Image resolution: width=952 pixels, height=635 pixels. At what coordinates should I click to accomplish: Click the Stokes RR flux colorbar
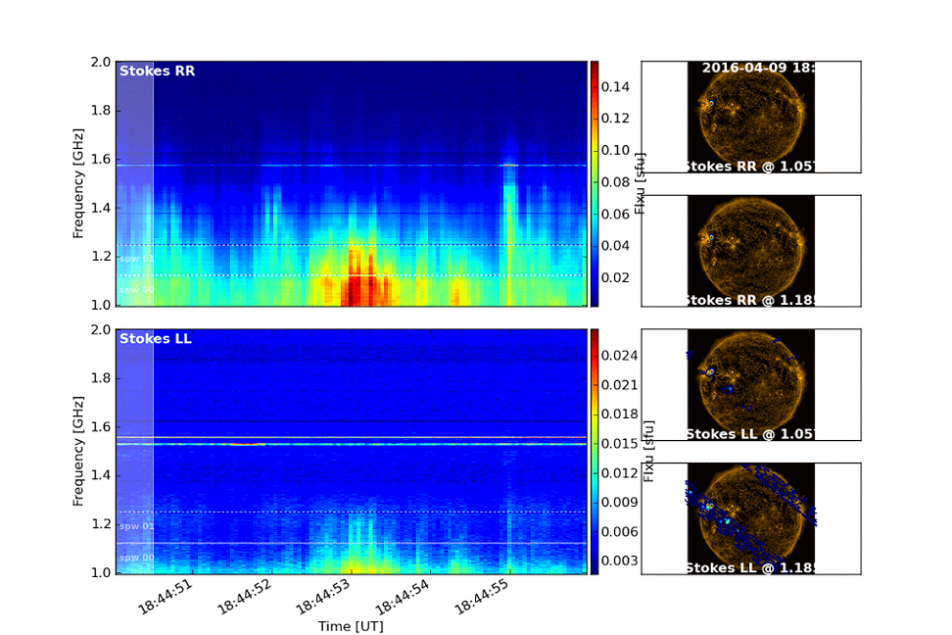[x=594, y=183]
